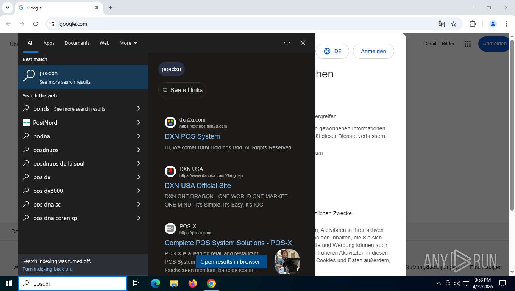The width and height of the screenshot is (515, 291).
Task: Reload the page in Chrome
Action: click(x=36, y=24)
